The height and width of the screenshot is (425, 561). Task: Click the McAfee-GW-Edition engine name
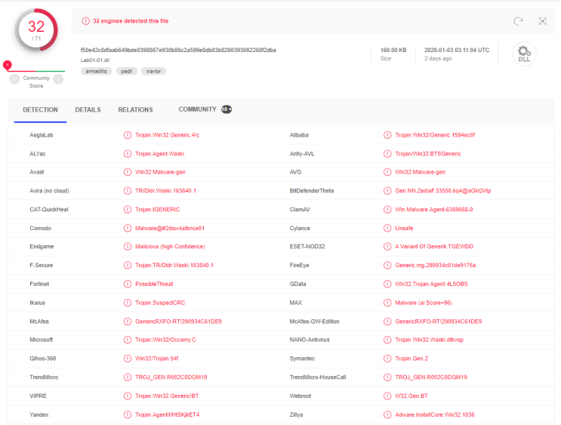tap(315, 322)
